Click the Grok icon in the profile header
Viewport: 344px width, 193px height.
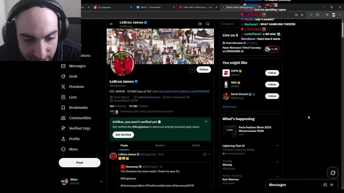(x=200, y=24)
